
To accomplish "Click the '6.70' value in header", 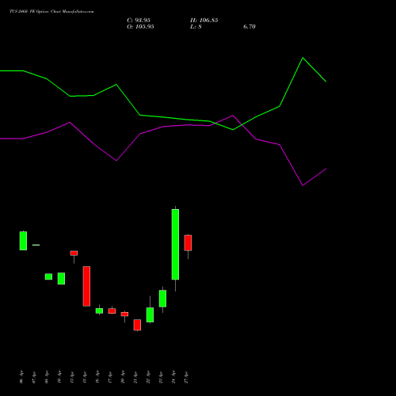I will click(x=249, y=27).
